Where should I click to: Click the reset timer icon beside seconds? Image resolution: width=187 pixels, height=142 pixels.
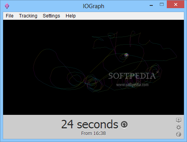click(x=124, y=125)
